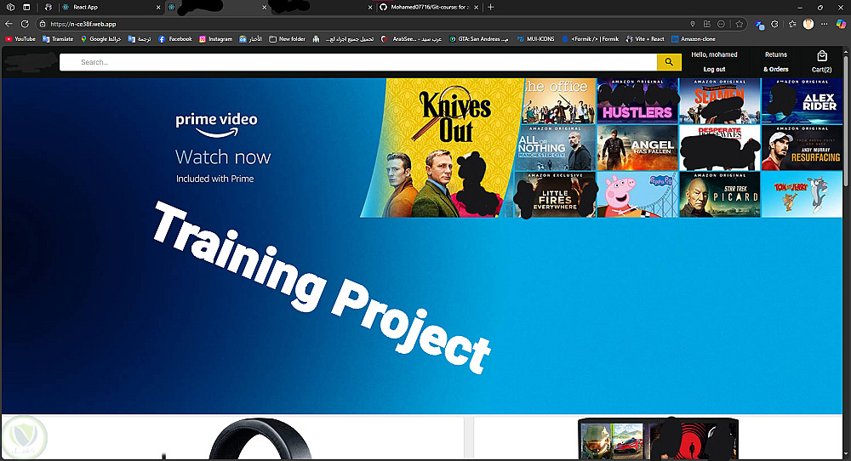Open the الأخبار news bookmark
The image size is (851, 461).
pos(251,39)
